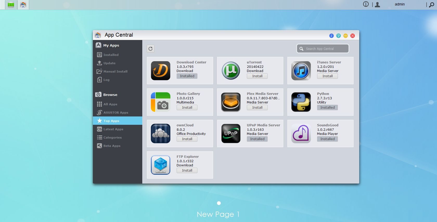437x222 pixels.
Task: Click the UPnP Media Server title text
Action: coord(264,125)
